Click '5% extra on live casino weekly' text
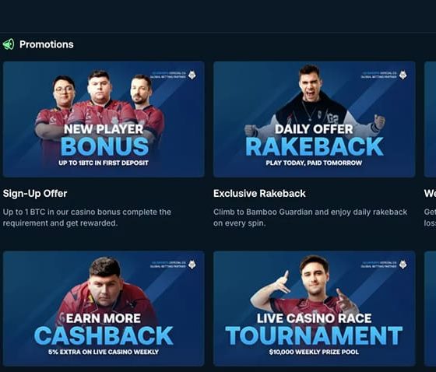The width and height of the screenshot is (436, 372). pos(104,352)
